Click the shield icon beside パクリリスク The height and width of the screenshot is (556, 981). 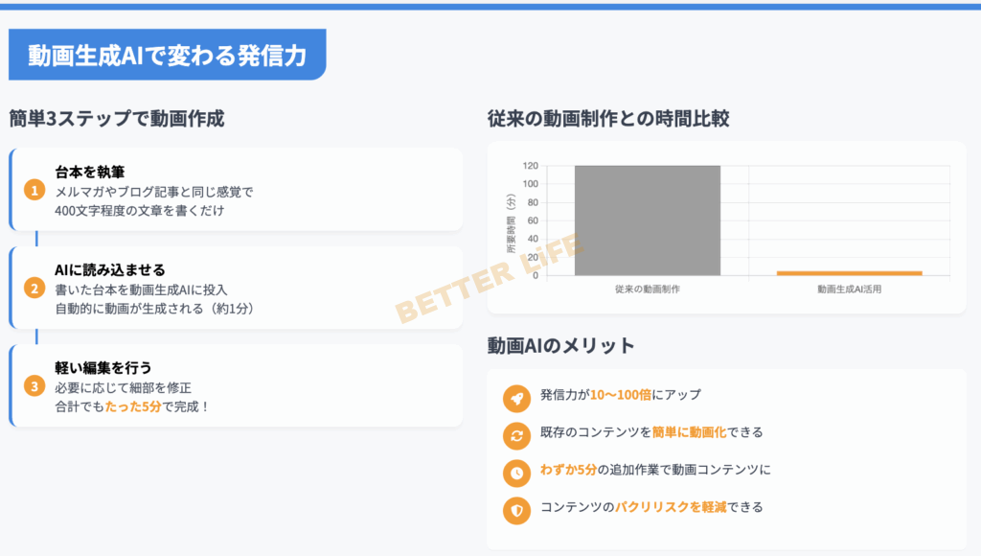[516, 510]
